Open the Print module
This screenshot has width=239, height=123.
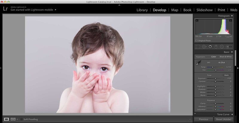click(x=221, y=10)
